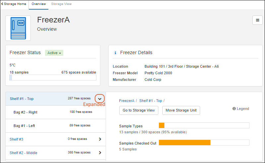Click the Move Storage Unit button
Image resolution: width=265 pixels, height=163 pixels.
point(181,110)
